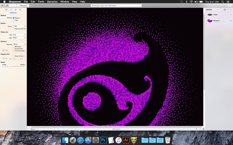Open the Fonts menu
The height and width of the screenshot is (145, 233).
pos(41,2)
